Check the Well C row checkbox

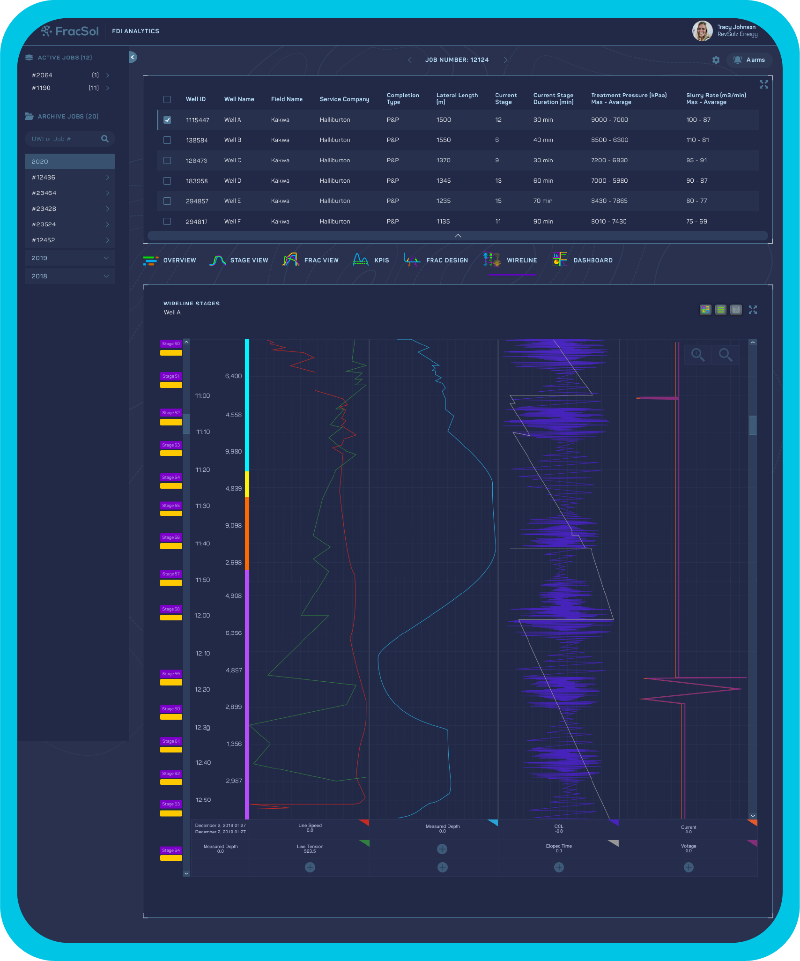pos(167,160)
